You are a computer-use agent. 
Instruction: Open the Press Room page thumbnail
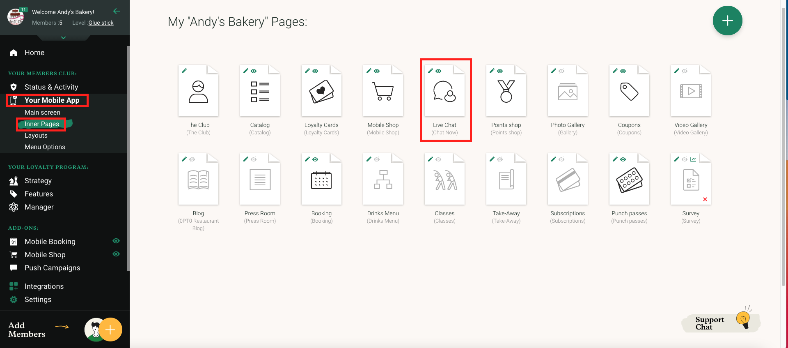(260, 179)
